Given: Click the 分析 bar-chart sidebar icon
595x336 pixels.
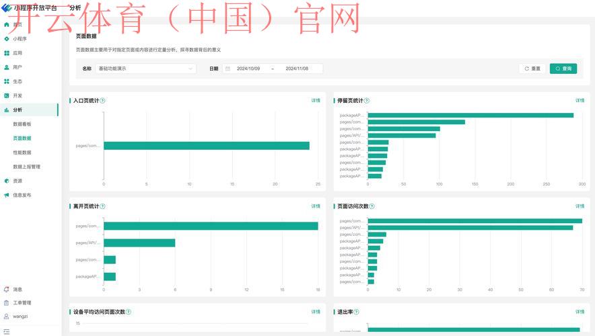Looking at the screenshot, I should pyautogui.click(x=7, y=110).
